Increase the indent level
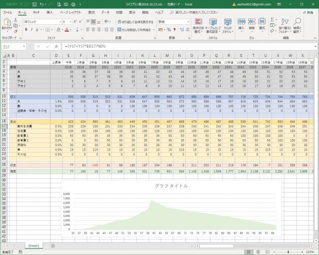The height and width of the screenshot is (255, 319). pos(111,30)
